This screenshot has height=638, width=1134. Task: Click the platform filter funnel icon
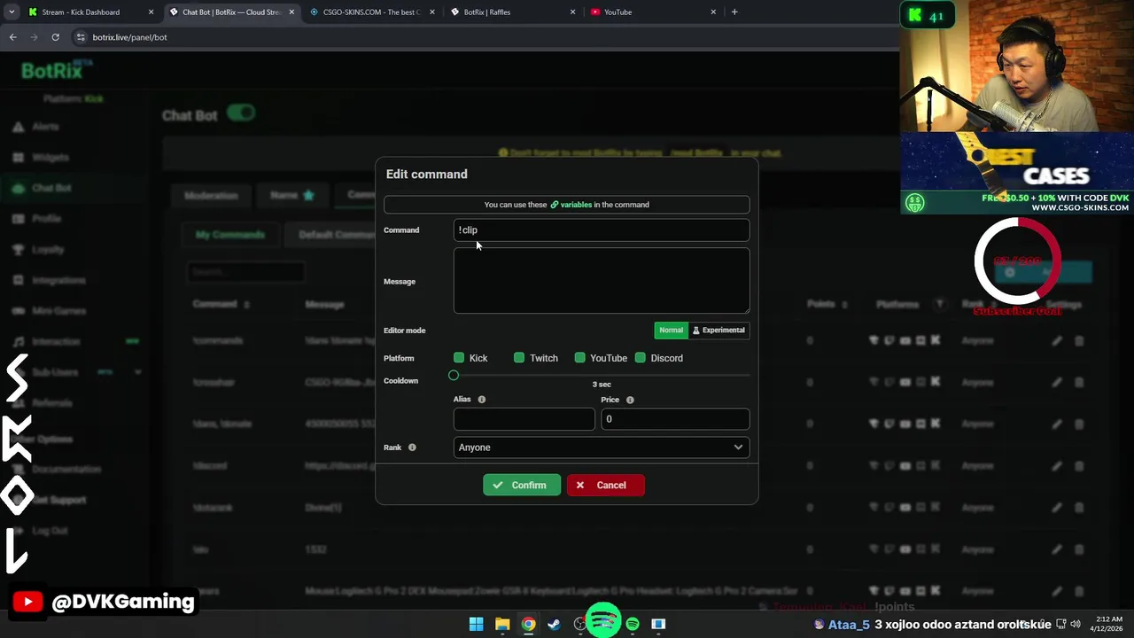pos(940,304)
